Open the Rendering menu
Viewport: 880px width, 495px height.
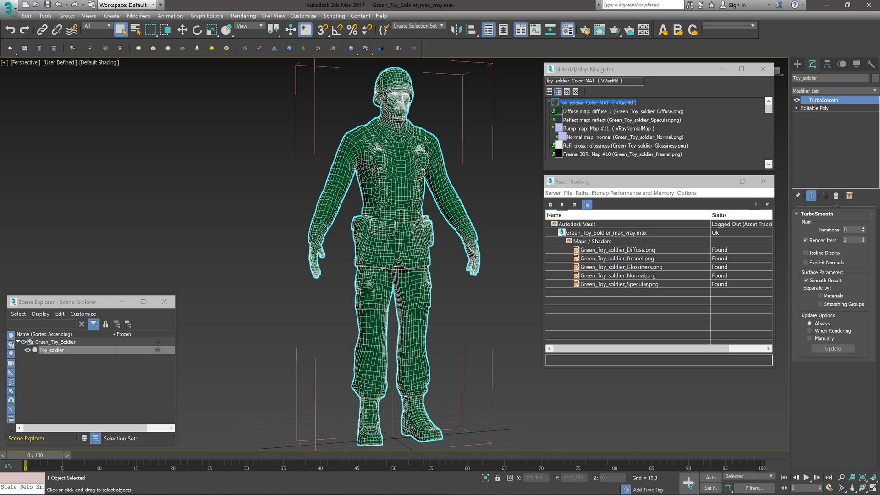tap(243, 16)
